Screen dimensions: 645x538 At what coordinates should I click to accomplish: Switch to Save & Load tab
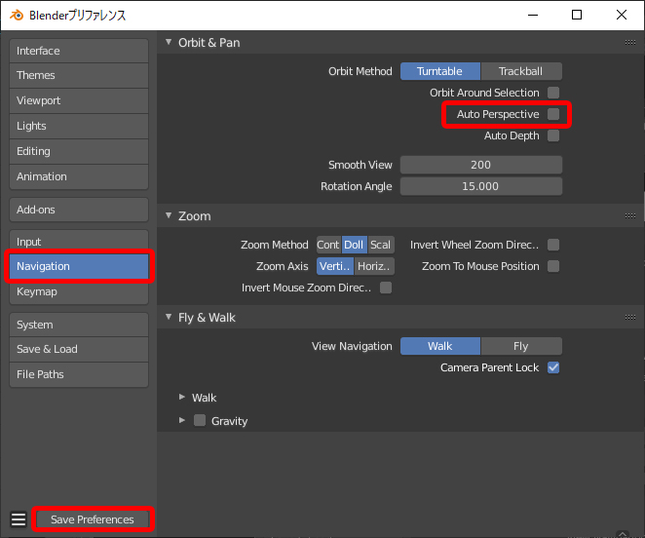coord(79,349)
